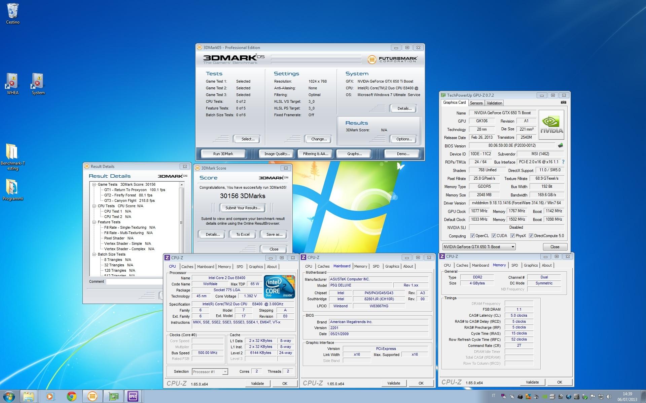Click Save as button in 3DMark Score
Image resolution: width=646 pixels, height=403 pixels.
click(274, 234)
